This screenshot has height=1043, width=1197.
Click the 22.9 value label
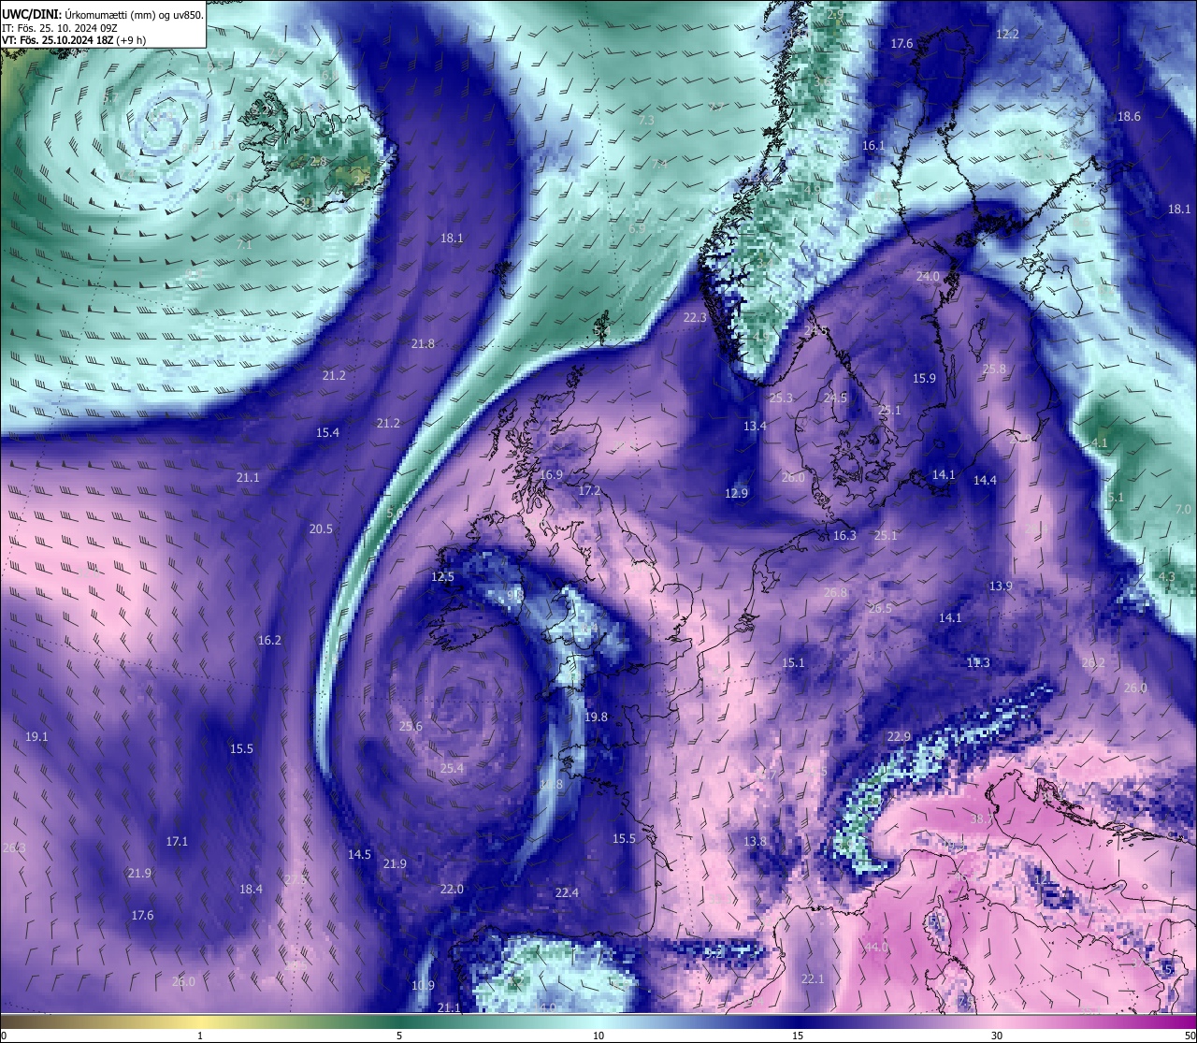(899, 736)
